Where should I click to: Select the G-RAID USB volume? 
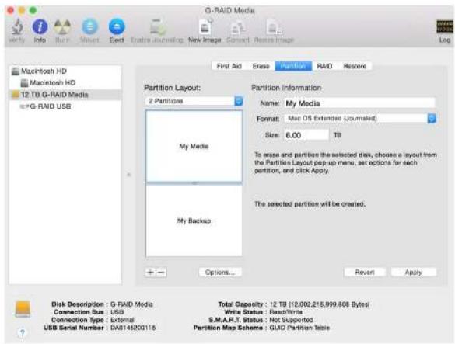pyautogui.click(x=66, y=106)
